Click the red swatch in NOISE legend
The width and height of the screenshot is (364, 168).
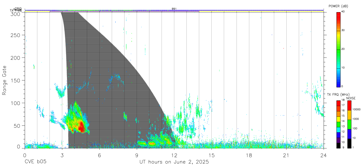pos(349,105)
